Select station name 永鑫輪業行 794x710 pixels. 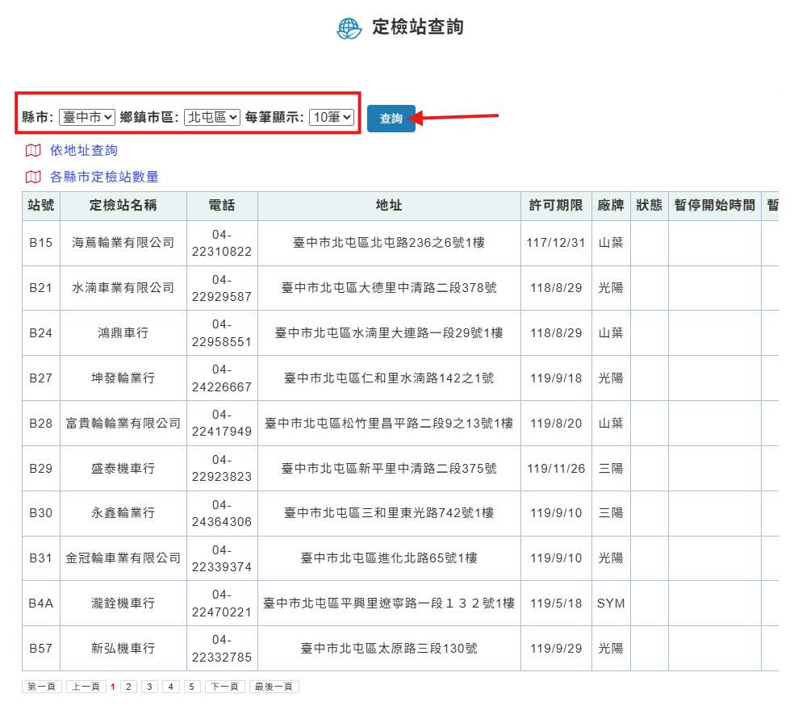click(x=123, y=513)
